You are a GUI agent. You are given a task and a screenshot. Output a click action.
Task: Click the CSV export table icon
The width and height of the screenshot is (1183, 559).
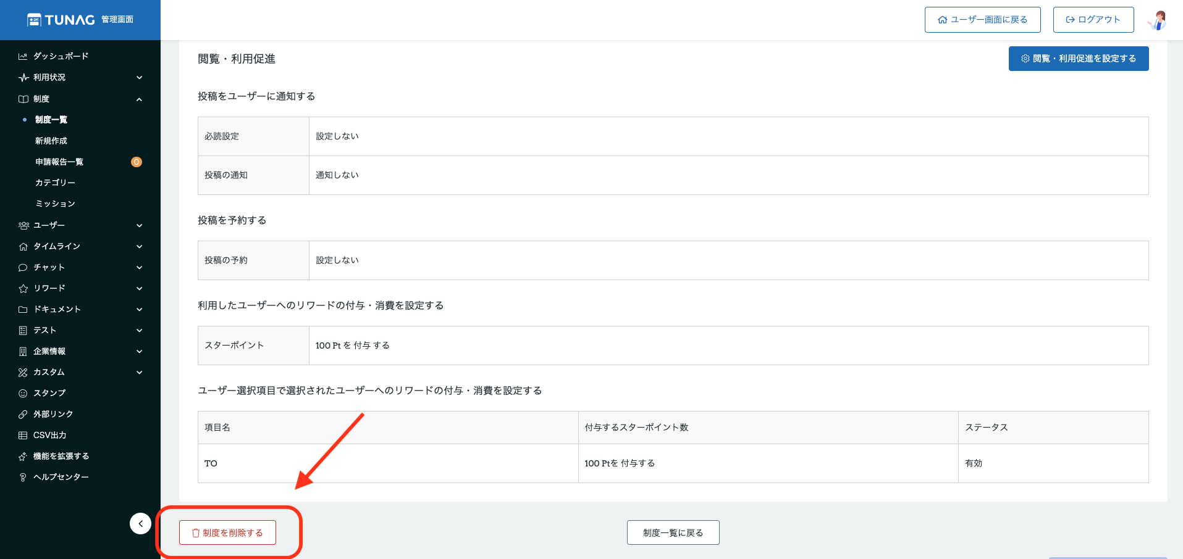coord(23,435)
